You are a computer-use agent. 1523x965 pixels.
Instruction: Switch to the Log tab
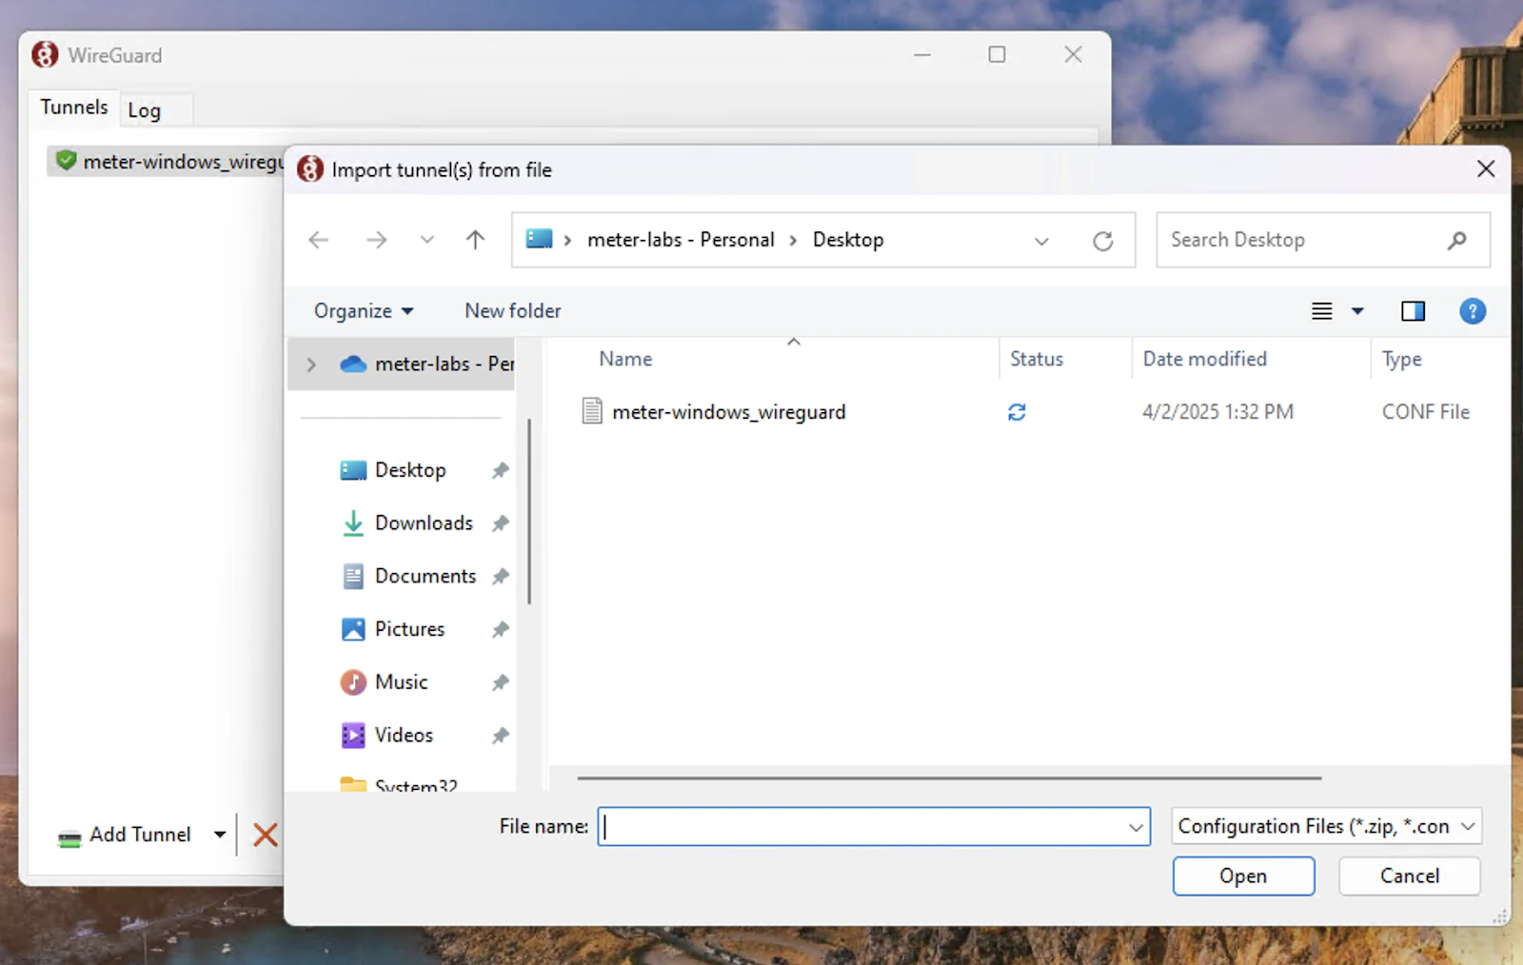point(145,109)
